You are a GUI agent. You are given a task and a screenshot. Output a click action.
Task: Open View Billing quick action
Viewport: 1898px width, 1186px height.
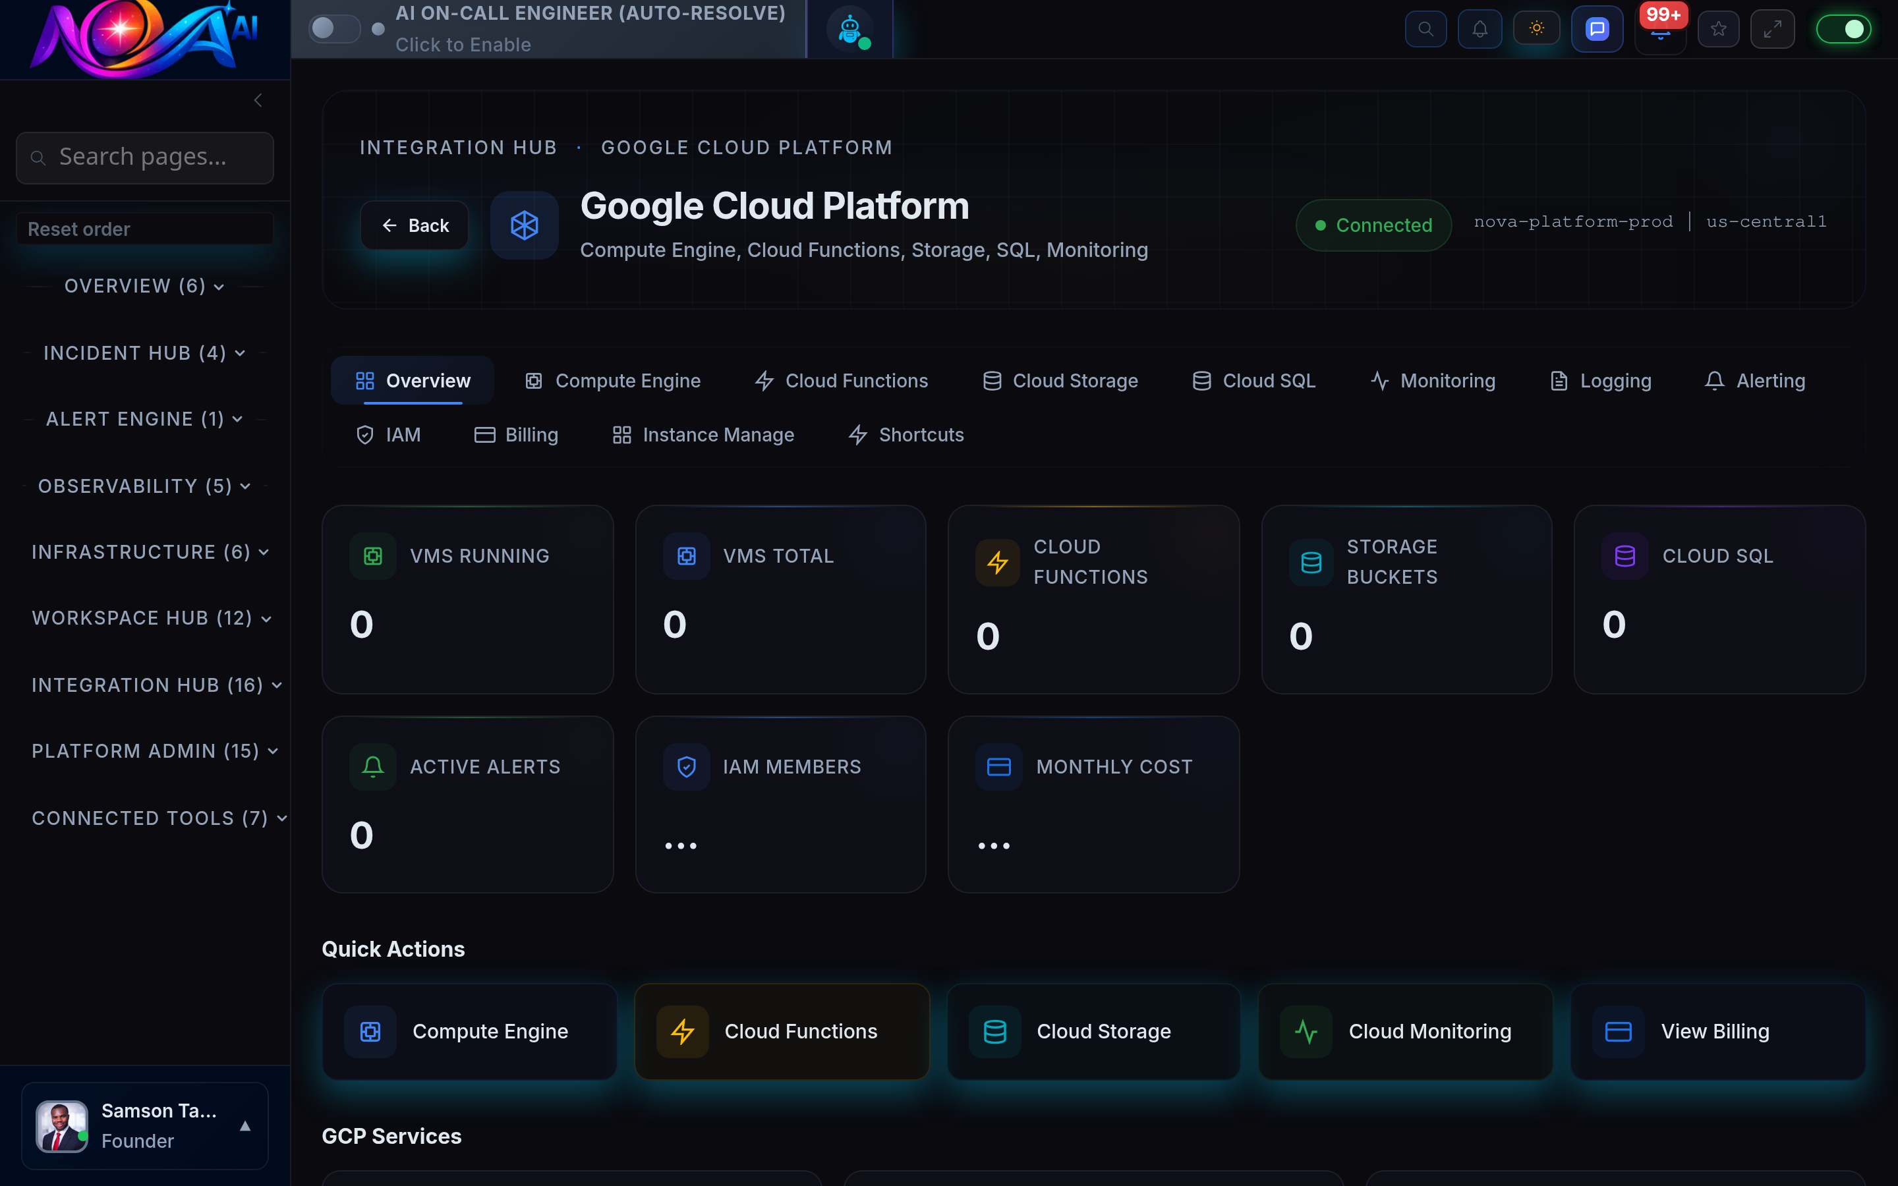(x=1716, y=1031)
